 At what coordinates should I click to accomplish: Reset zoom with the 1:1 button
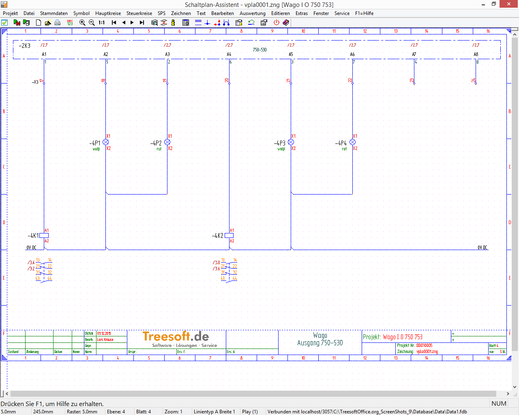[x=102, y=23]
